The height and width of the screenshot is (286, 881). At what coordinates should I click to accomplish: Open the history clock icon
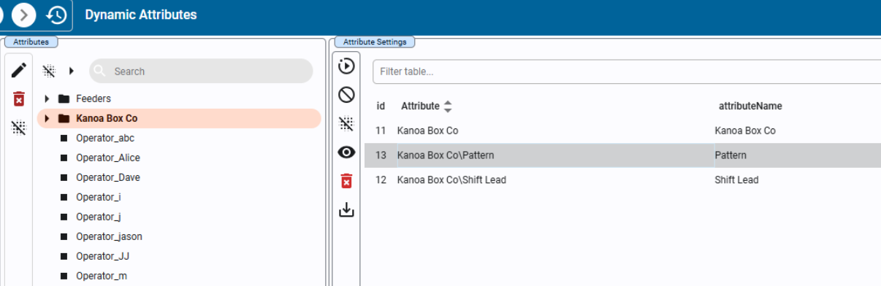click(x=56, y=15)
